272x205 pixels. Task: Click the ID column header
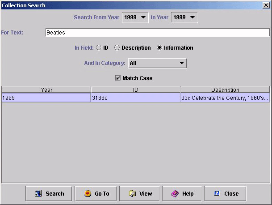[136, 90]
